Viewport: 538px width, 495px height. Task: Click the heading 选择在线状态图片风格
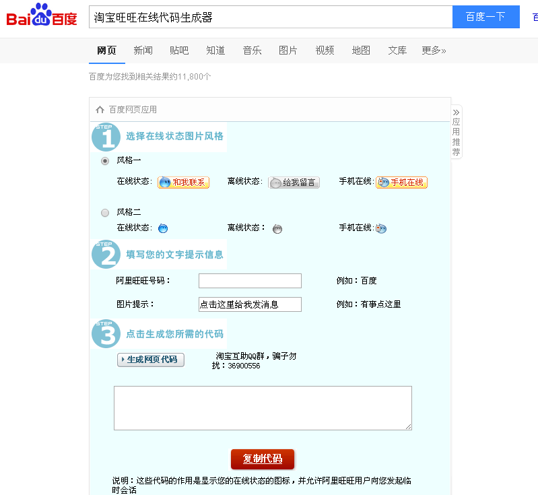click(174, 136)
